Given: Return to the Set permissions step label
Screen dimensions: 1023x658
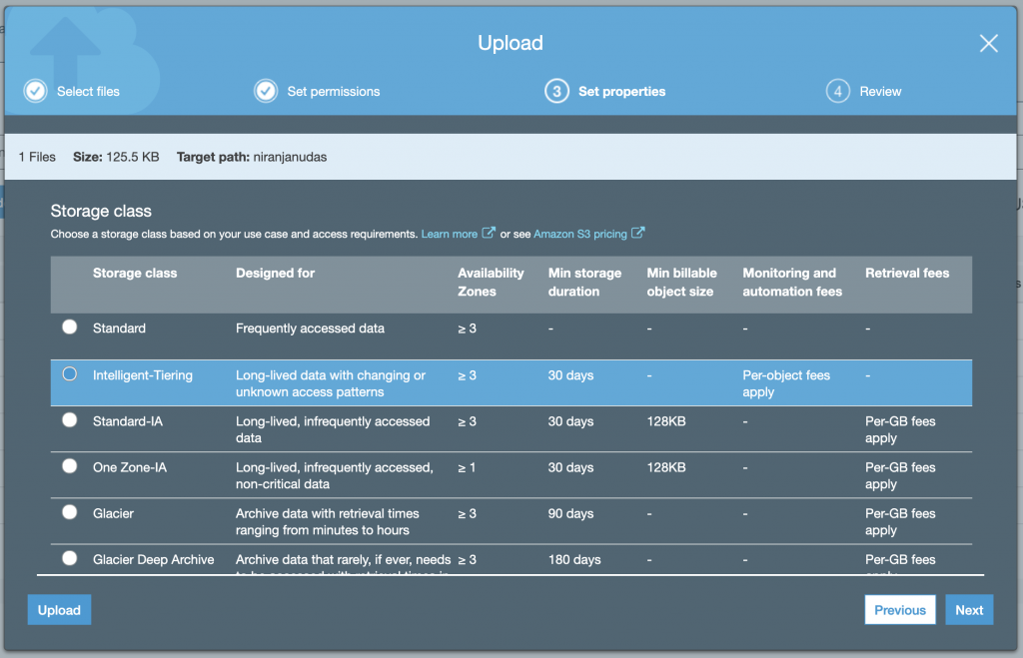Looking at the screenshot, I should pos(334,91).
